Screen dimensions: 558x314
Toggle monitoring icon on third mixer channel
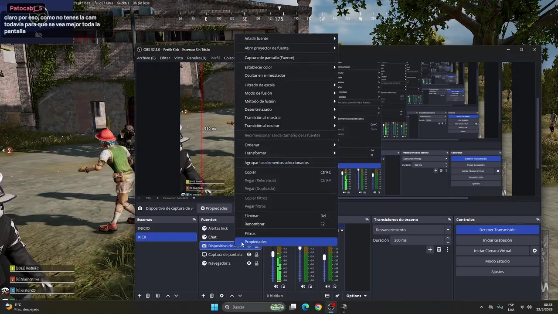click(334, 287)
